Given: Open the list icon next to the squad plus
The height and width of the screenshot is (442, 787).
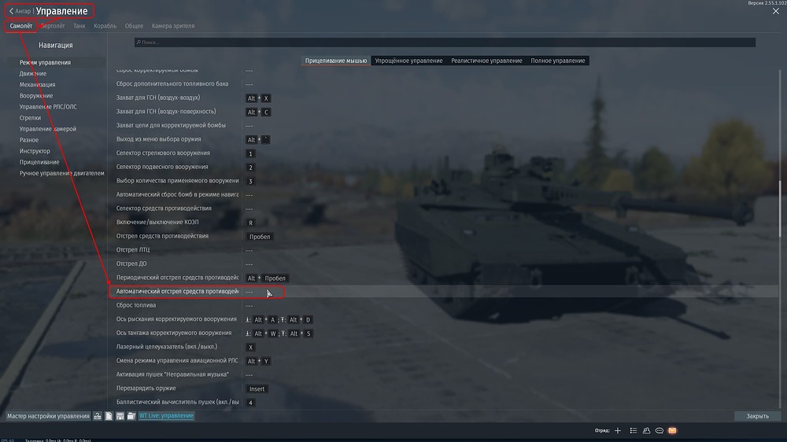Looking at the screenshot, I should [634, 430].
